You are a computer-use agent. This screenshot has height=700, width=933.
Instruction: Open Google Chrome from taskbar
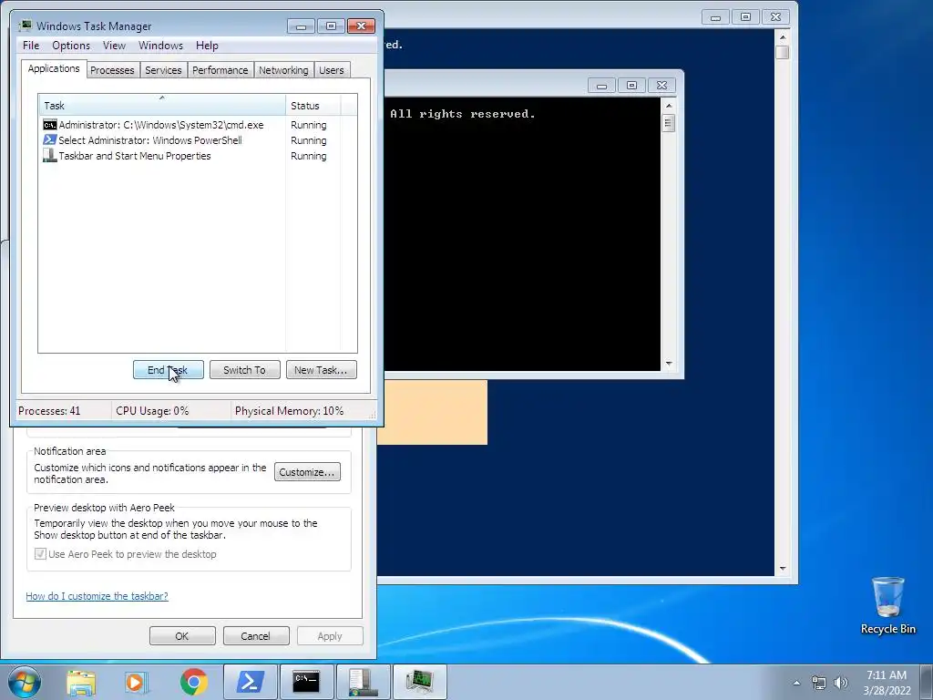point(193,682)
